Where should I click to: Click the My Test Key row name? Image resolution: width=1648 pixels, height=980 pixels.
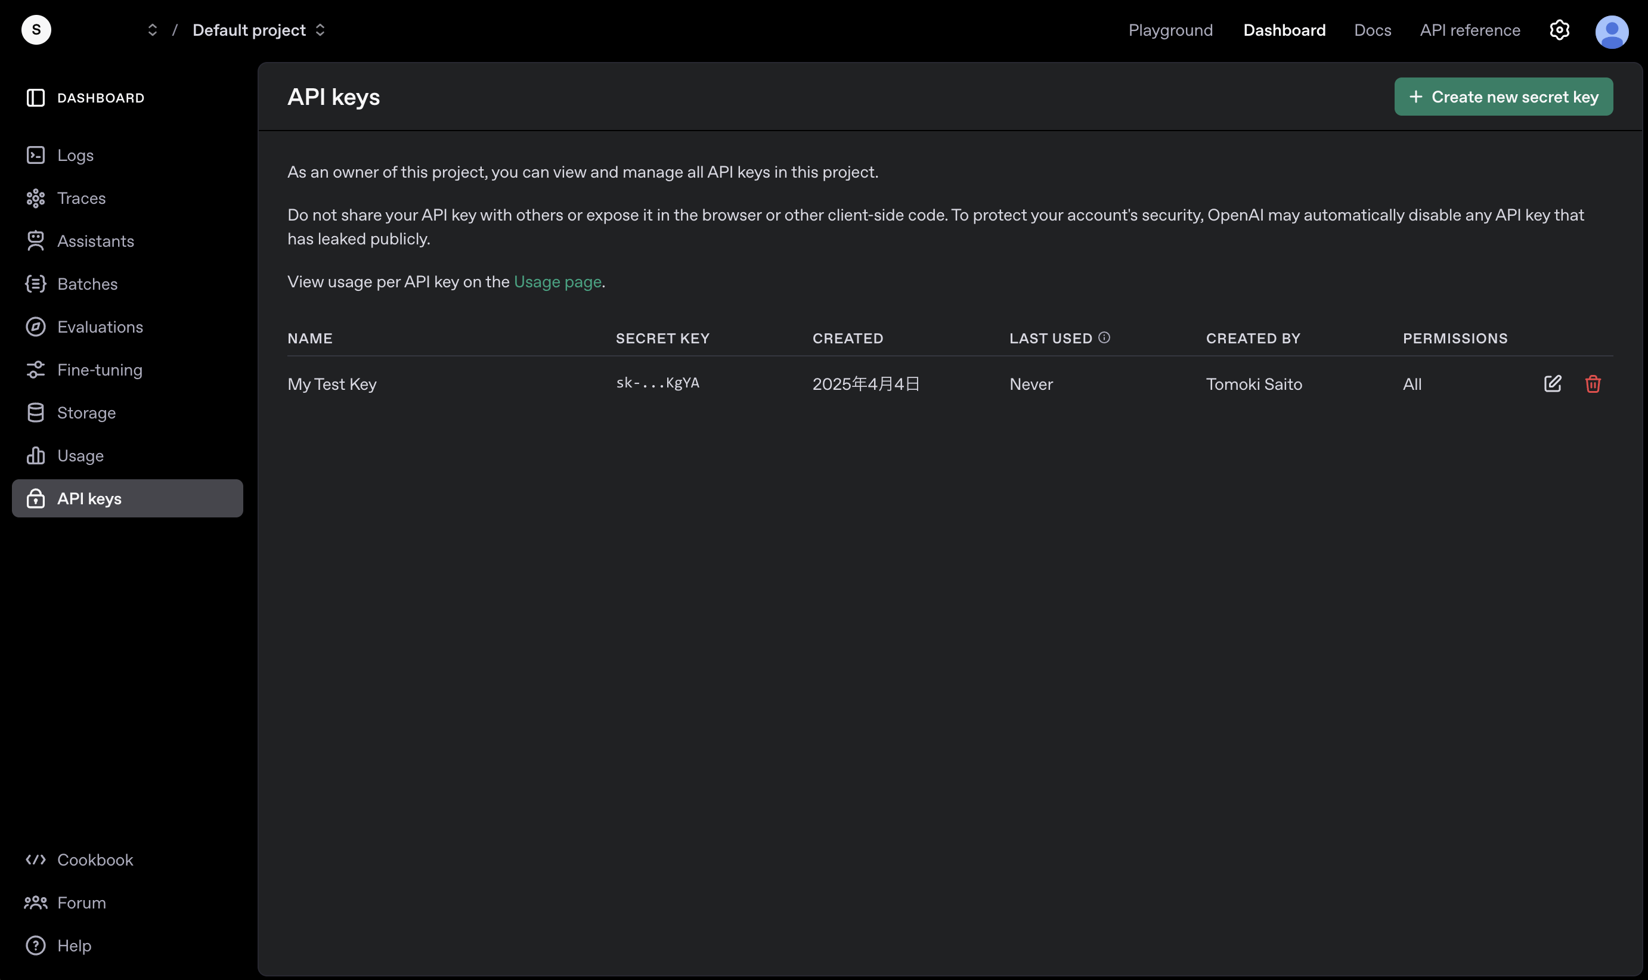click(332, 384)
